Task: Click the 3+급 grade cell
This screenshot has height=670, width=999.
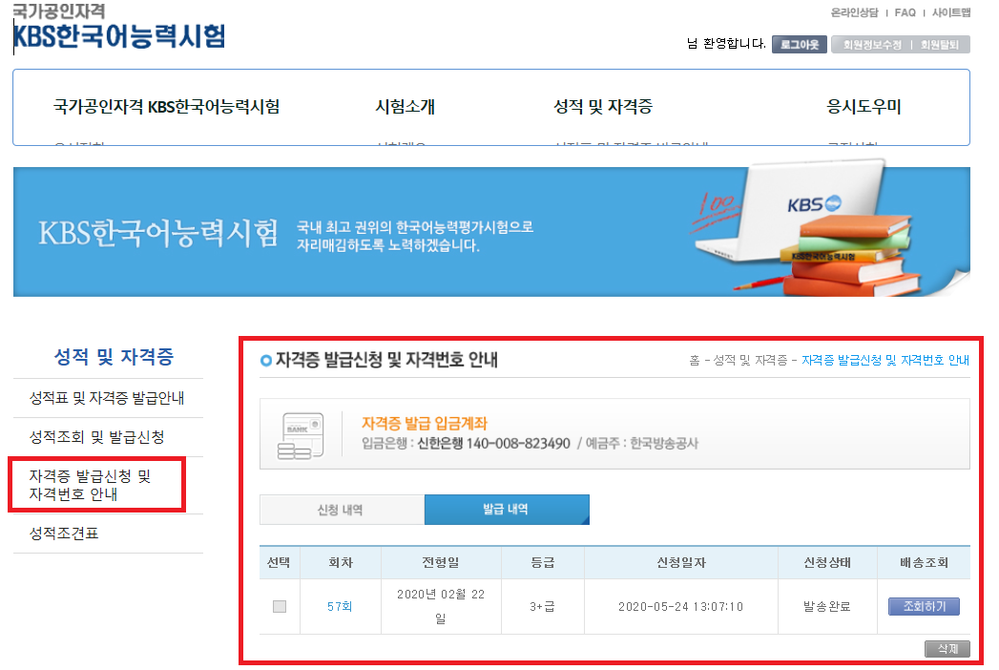Action: (543, 606)
